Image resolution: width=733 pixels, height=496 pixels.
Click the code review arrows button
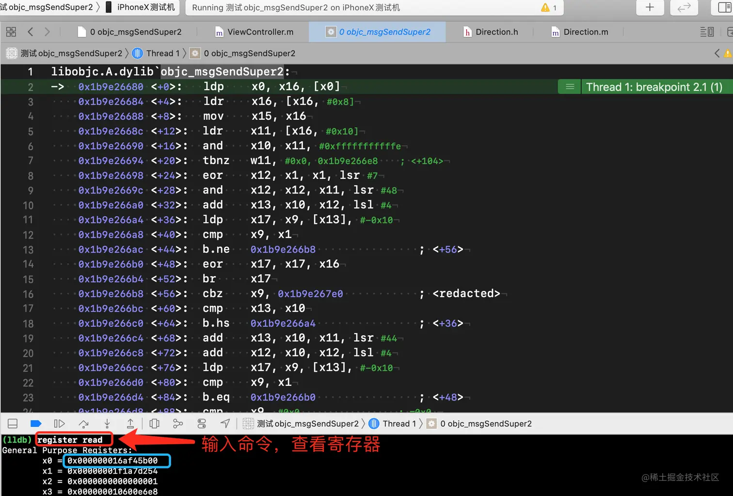[x=684, y=7]
